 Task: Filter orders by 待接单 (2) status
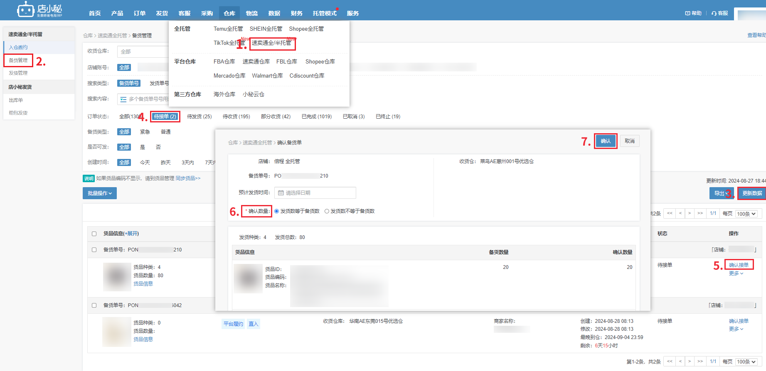tap(165, 117)
